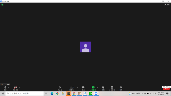Click the green encryption shield icon

[x=2, y=5]
